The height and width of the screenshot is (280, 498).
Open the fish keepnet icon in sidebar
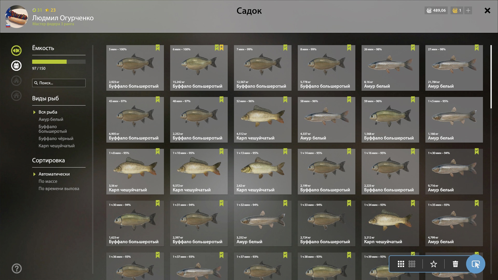[16, 51]
